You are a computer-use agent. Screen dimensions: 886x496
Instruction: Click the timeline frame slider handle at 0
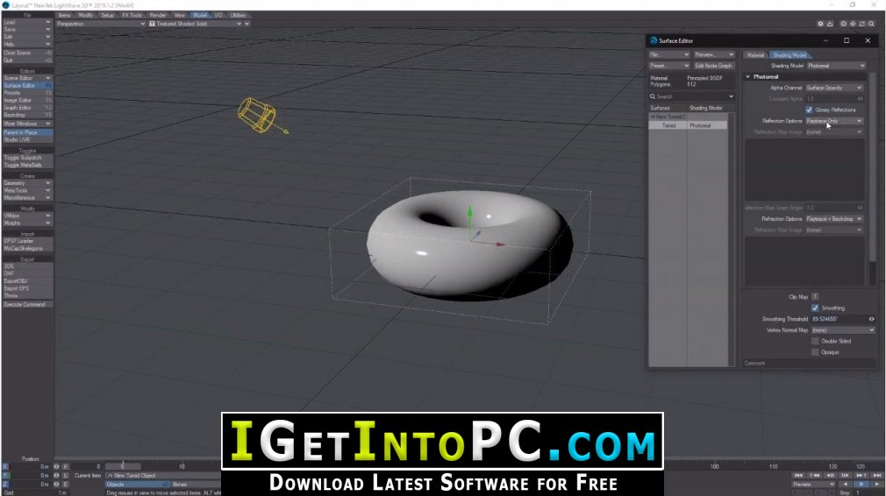click(123, 466)
